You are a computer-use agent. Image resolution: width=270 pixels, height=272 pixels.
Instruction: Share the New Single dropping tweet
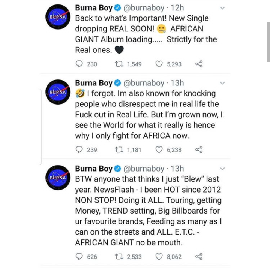click(199, 64)
